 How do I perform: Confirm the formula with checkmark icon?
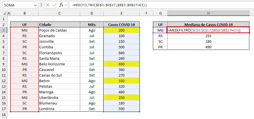point(54,5)
